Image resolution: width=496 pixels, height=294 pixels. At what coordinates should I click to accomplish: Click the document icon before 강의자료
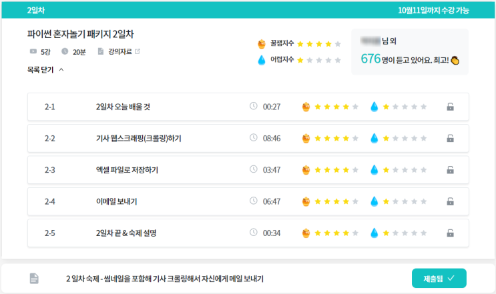coord(101,51)
